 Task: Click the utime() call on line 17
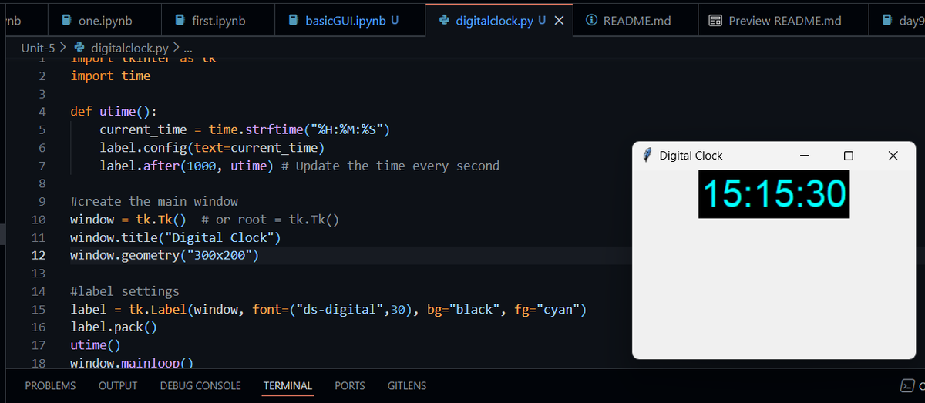pyautogui.click(x=96, y=345)
